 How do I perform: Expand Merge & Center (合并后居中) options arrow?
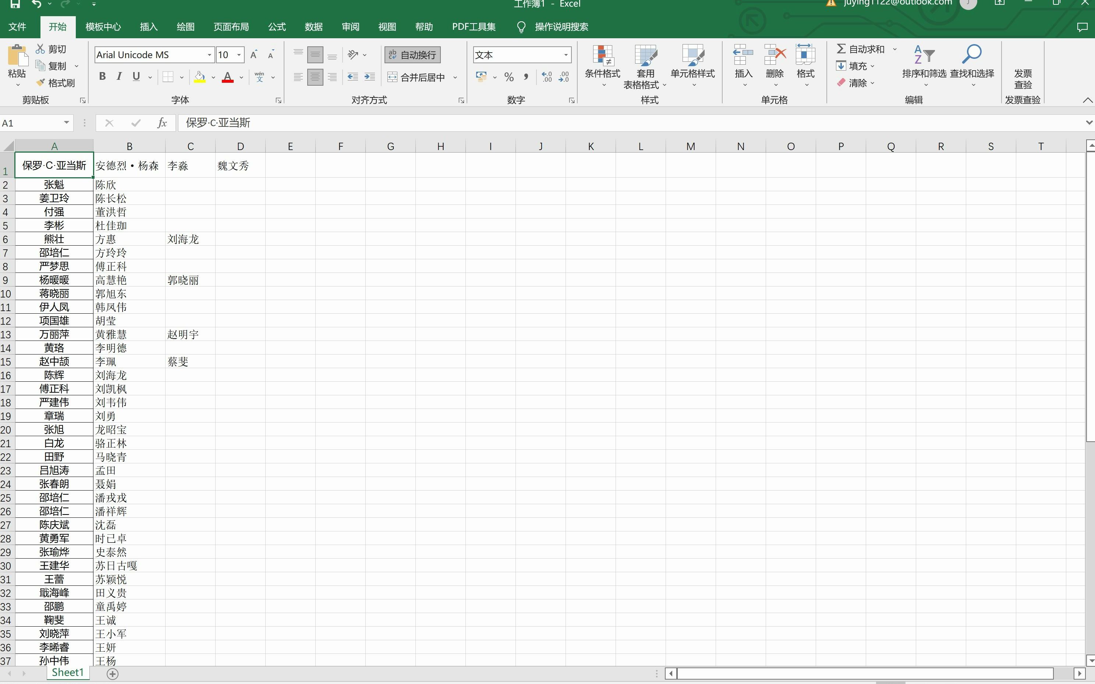[455, 77]
